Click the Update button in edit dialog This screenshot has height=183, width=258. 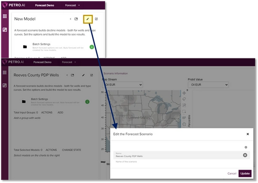245,174
